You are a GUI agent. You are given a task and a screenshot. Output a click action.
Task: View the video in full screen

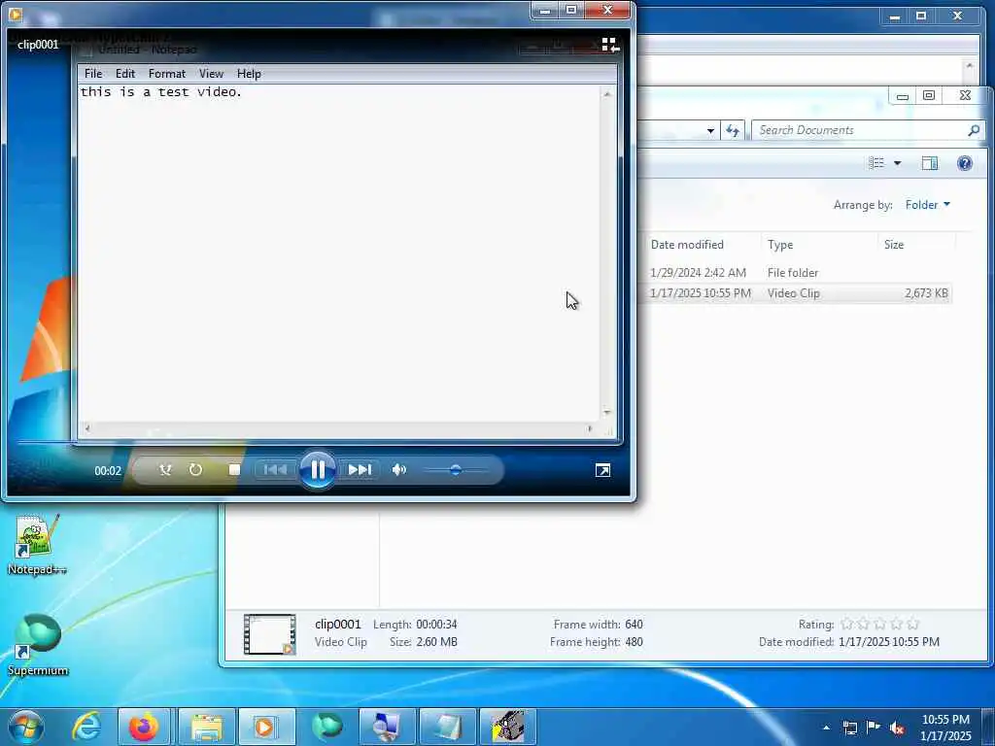click(x=602, y=470)
